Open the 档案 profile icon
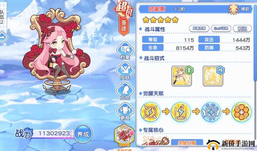The height and width of the screenshot is (151, 257). (125, 51)
